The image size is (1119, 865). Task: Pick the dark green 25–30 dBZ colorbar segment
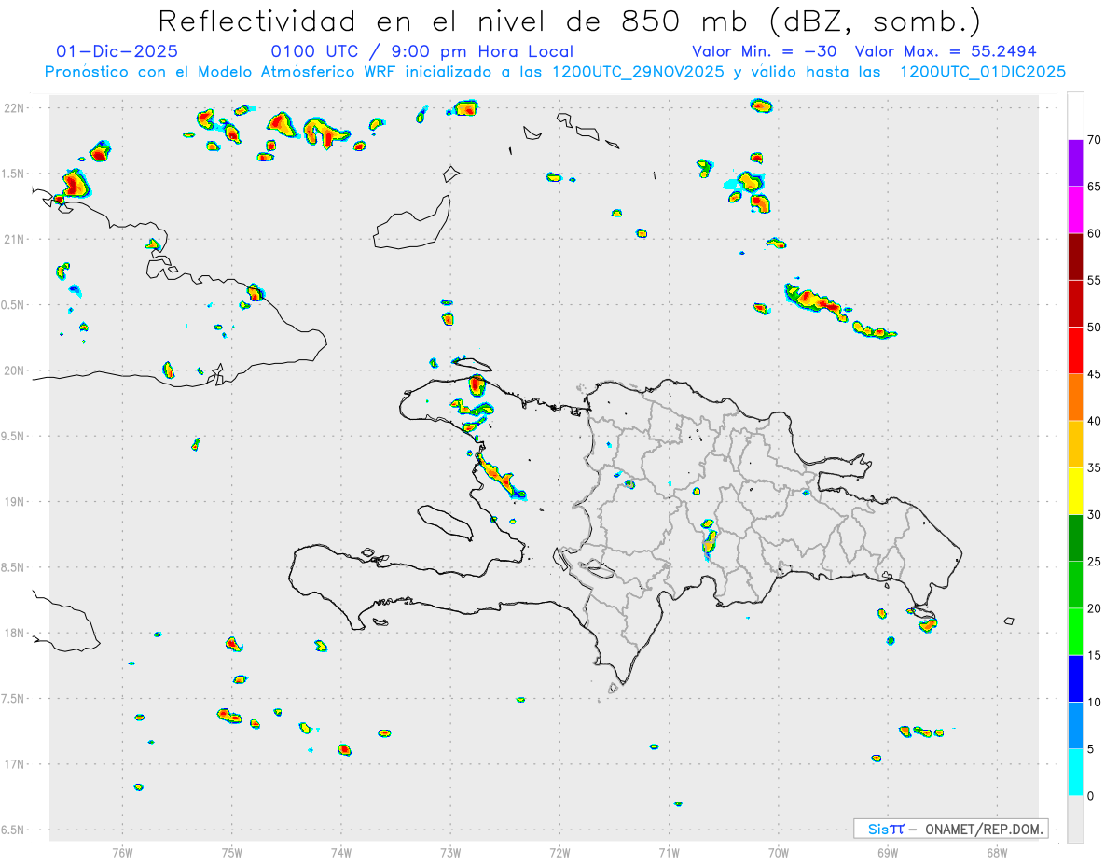click(x=1075, y=537)
